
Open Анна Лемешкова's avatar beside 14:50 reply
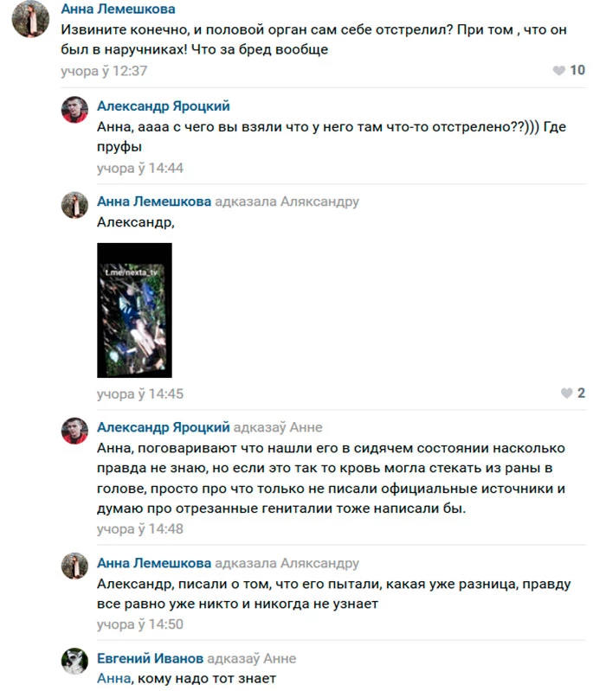pos(74,566)
